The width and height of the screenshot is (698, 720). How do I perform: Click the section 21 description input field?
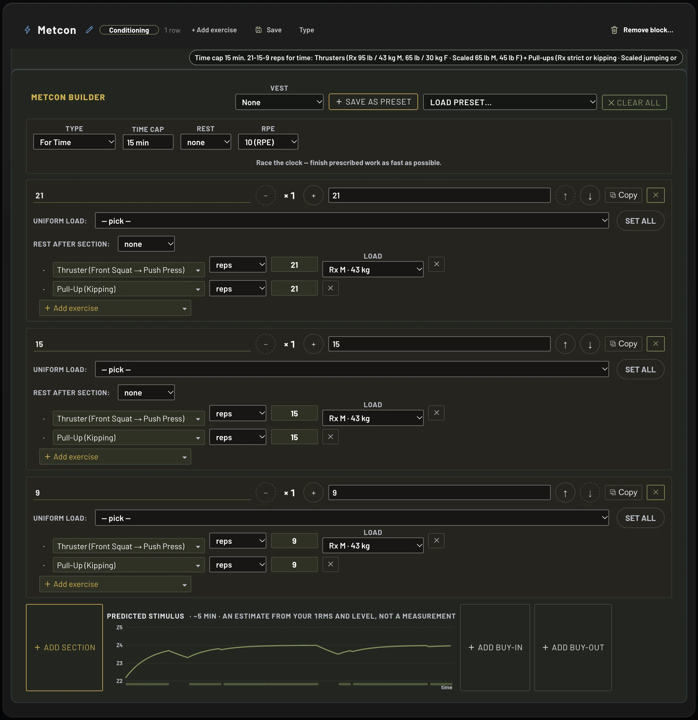click(439, 195)
